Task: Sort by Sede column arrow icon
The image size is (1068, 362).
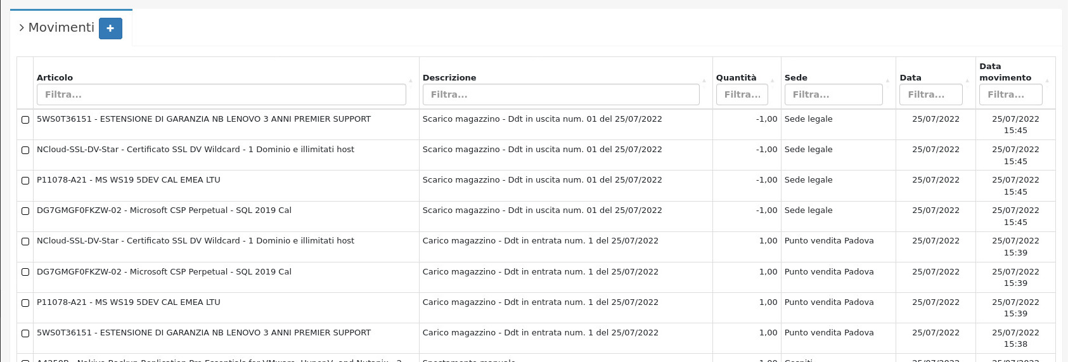Action: 887,81
